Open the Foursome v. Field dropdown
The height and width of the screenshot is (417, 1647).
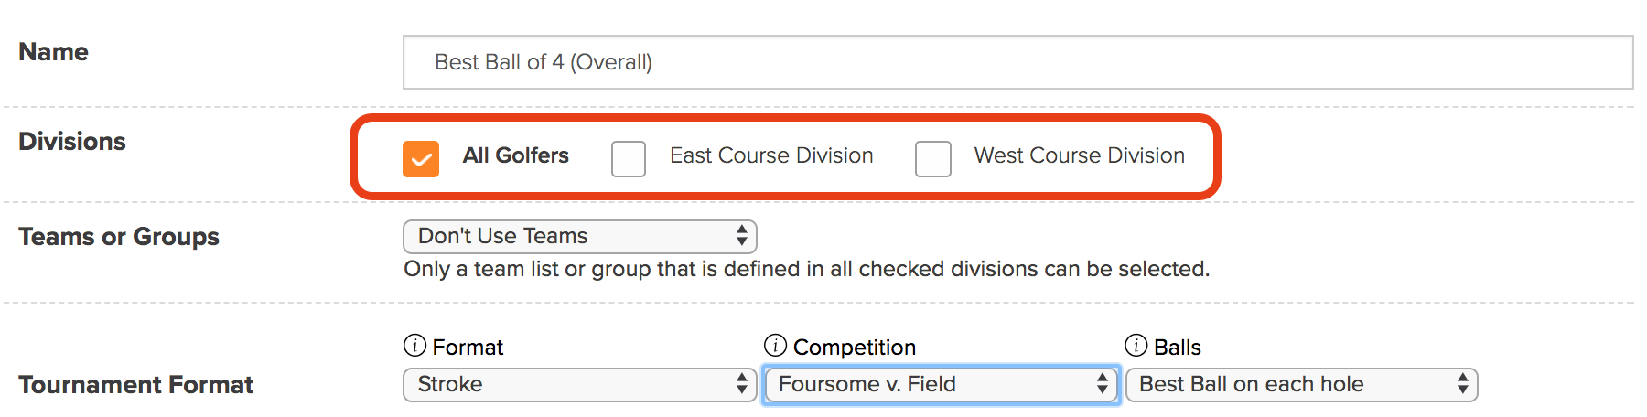tap(941, 384)
